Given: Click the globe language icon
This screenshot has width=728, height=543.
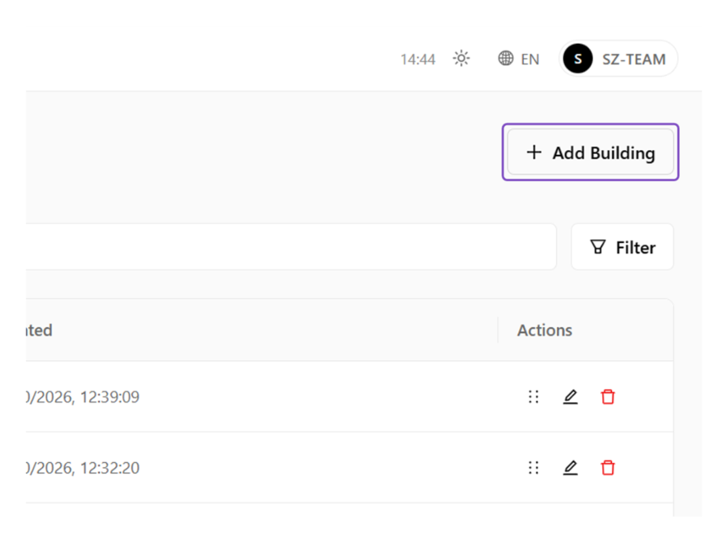Looking at the screenshot, I should (506, 58).
